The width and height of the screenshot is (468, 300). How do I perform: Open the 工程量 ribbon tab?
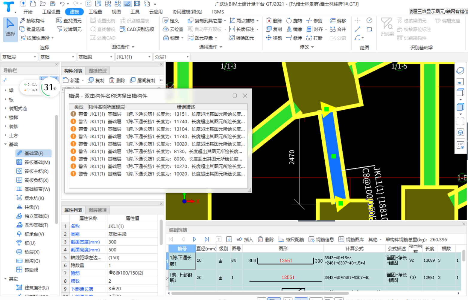(95, 12)
